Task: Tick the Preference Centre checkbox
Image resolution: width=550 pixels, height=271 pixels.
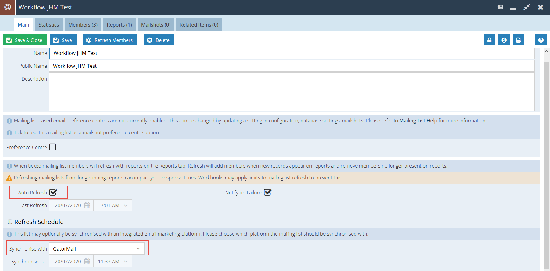Action: coord(53,147)
